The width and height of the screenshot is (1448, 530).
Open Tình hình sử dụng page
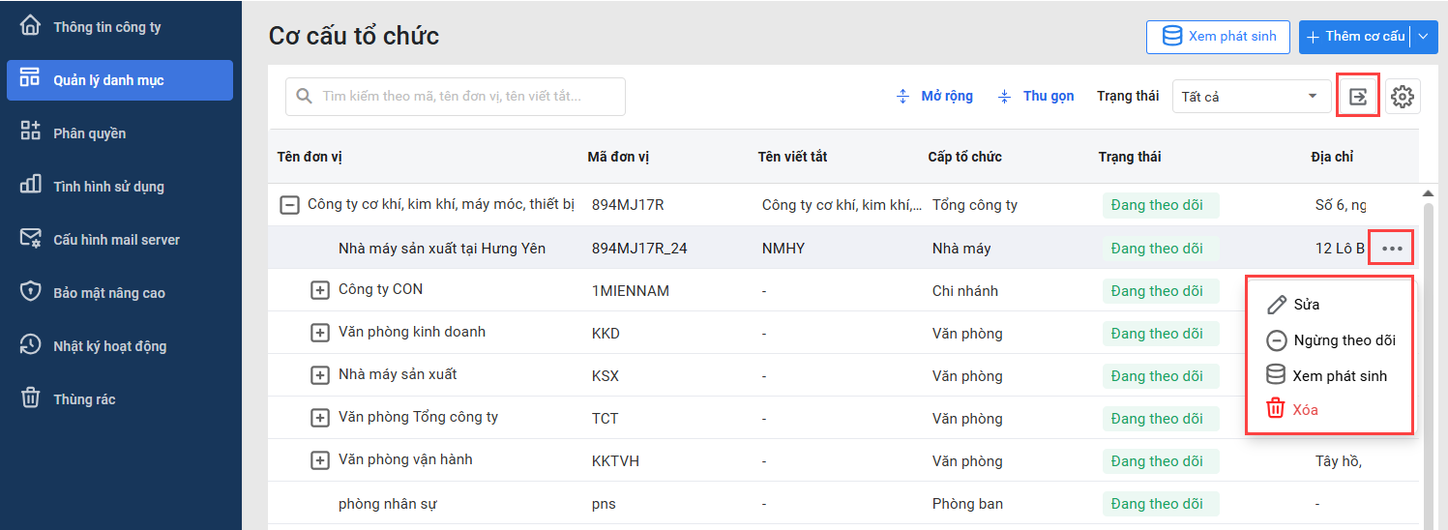click(108, 186)
